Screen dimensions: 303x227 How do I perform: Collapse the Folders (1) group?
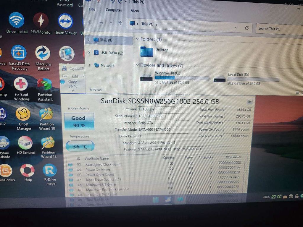pos(137,39)
